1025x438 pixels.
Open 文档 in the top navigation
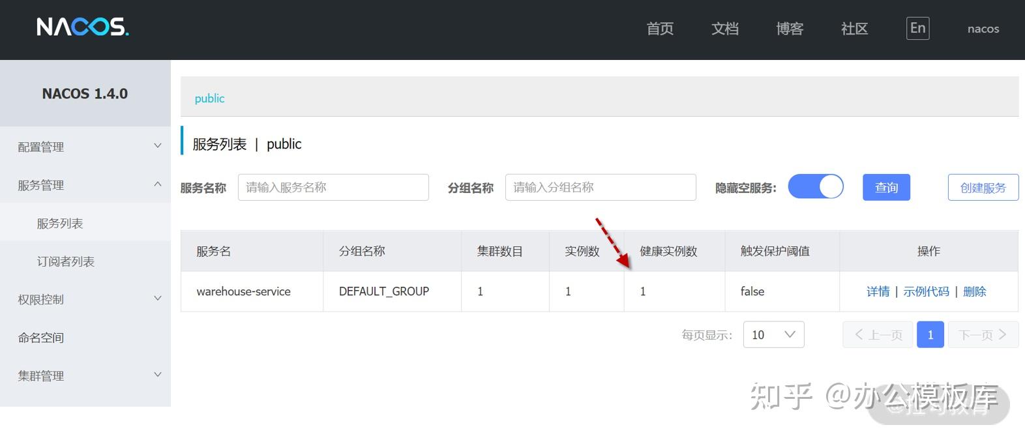point(724,28)
